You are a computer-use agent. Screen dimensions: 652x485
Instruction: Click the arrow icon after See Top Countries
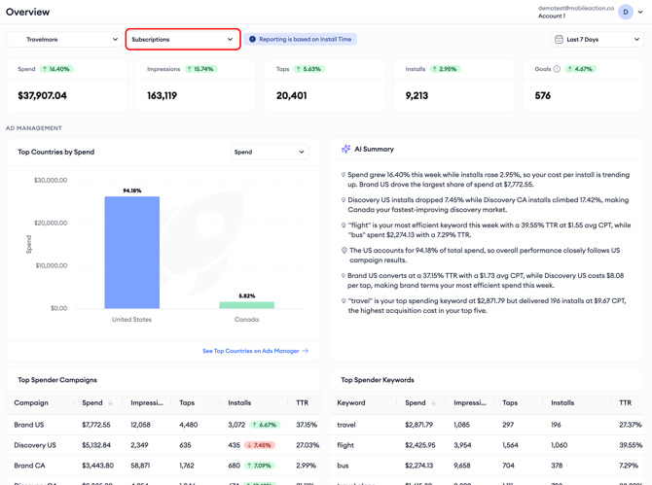(306, 351)
